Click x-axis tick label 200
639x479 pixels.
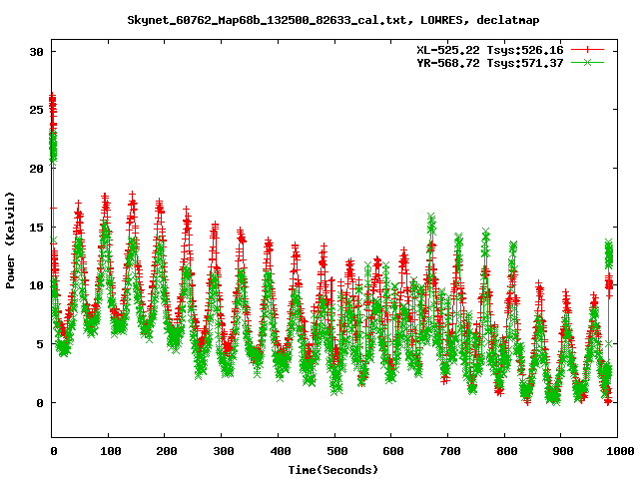(167, 451)
